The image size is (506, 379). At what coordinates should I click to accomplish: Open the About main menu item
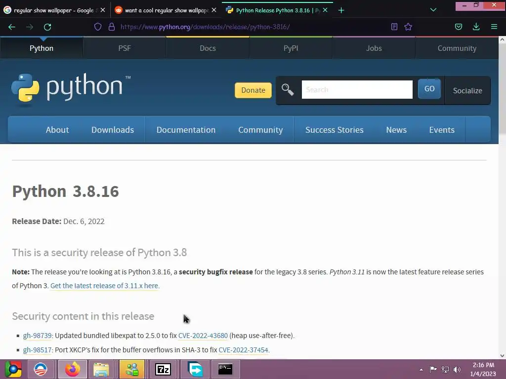pyautogui.click(x=57, y=130)
